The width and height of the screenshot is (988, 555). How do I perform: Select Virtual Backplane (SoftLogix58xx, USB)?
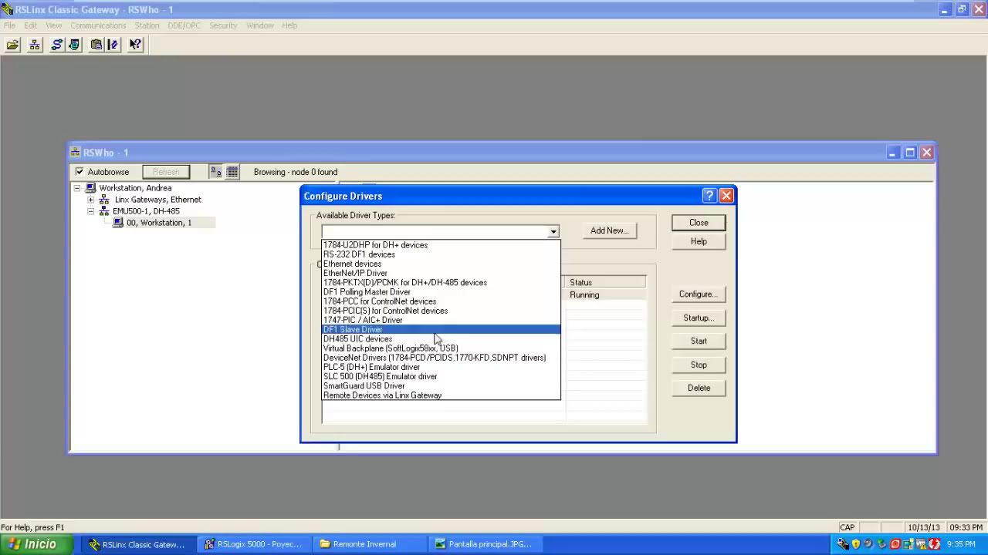(441, 348)
